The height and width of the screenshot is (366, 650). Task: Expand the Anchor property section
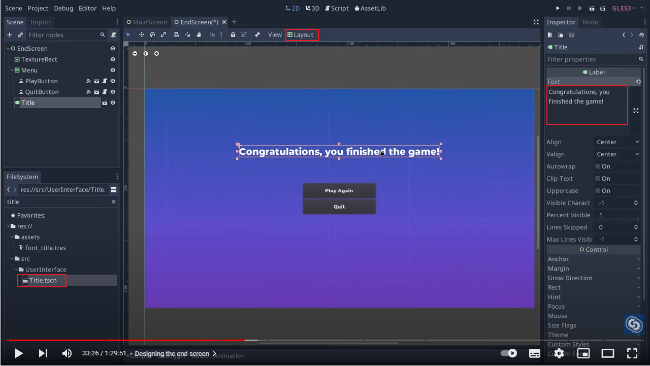pyautogui.click(x=594, y=259)
